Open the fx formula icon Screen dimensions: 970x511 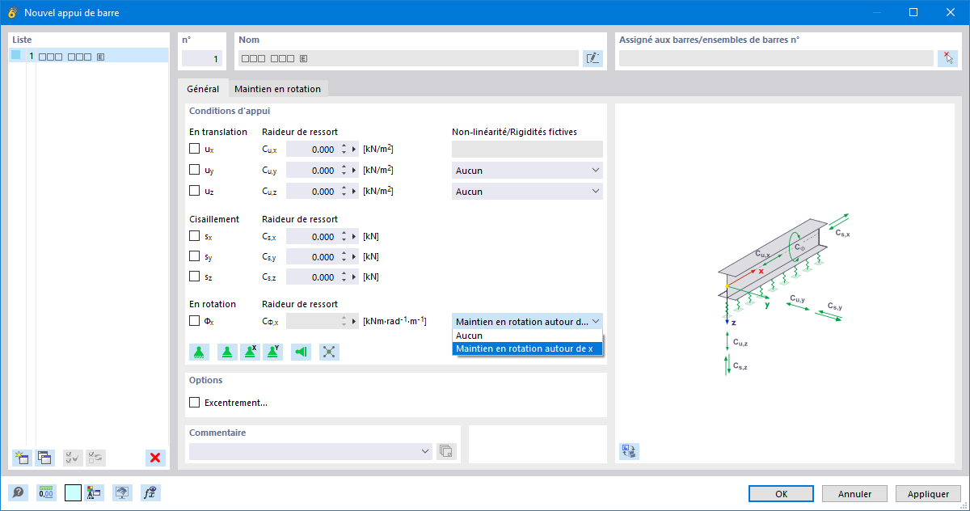(149, 492)
